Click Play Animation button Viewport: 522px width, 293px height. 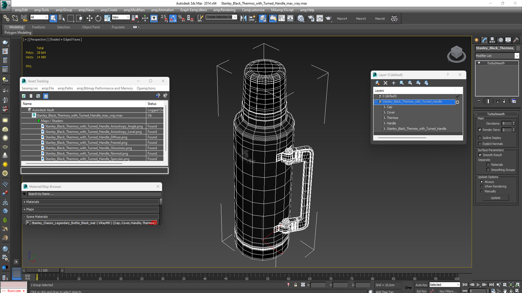pos(478,285)
